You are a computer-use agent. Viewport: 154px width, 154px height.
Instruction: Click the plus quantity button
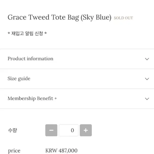pos(86,130)
